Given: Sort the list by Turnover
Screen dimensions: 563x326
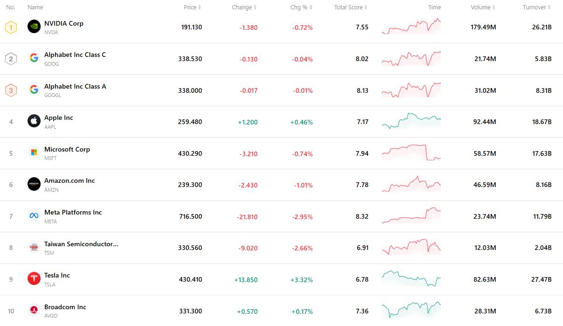Looking at the screenshot, I should point(537,7).
